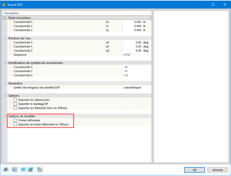
Task: Maximize the Export DXF window
Action: pos(213,5)
